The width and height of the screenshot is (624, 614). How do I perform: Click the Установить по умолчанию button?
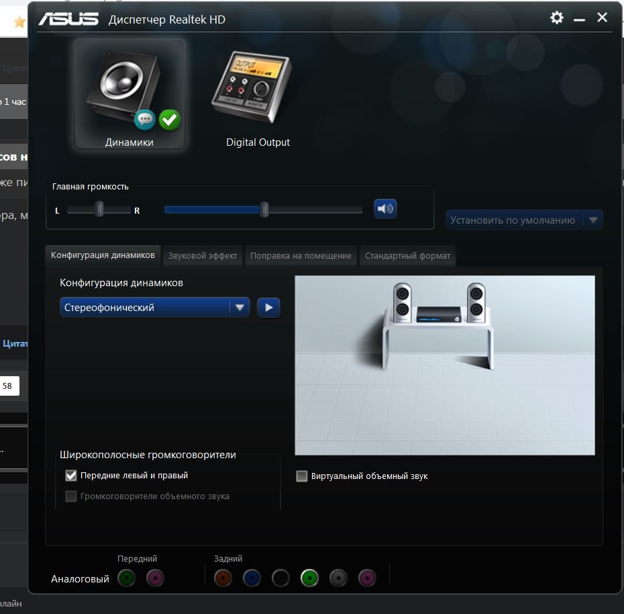(513, 220)
